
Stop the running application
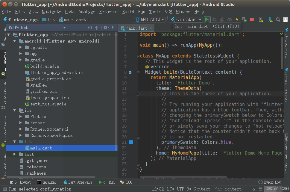click(x=252, y=19)
